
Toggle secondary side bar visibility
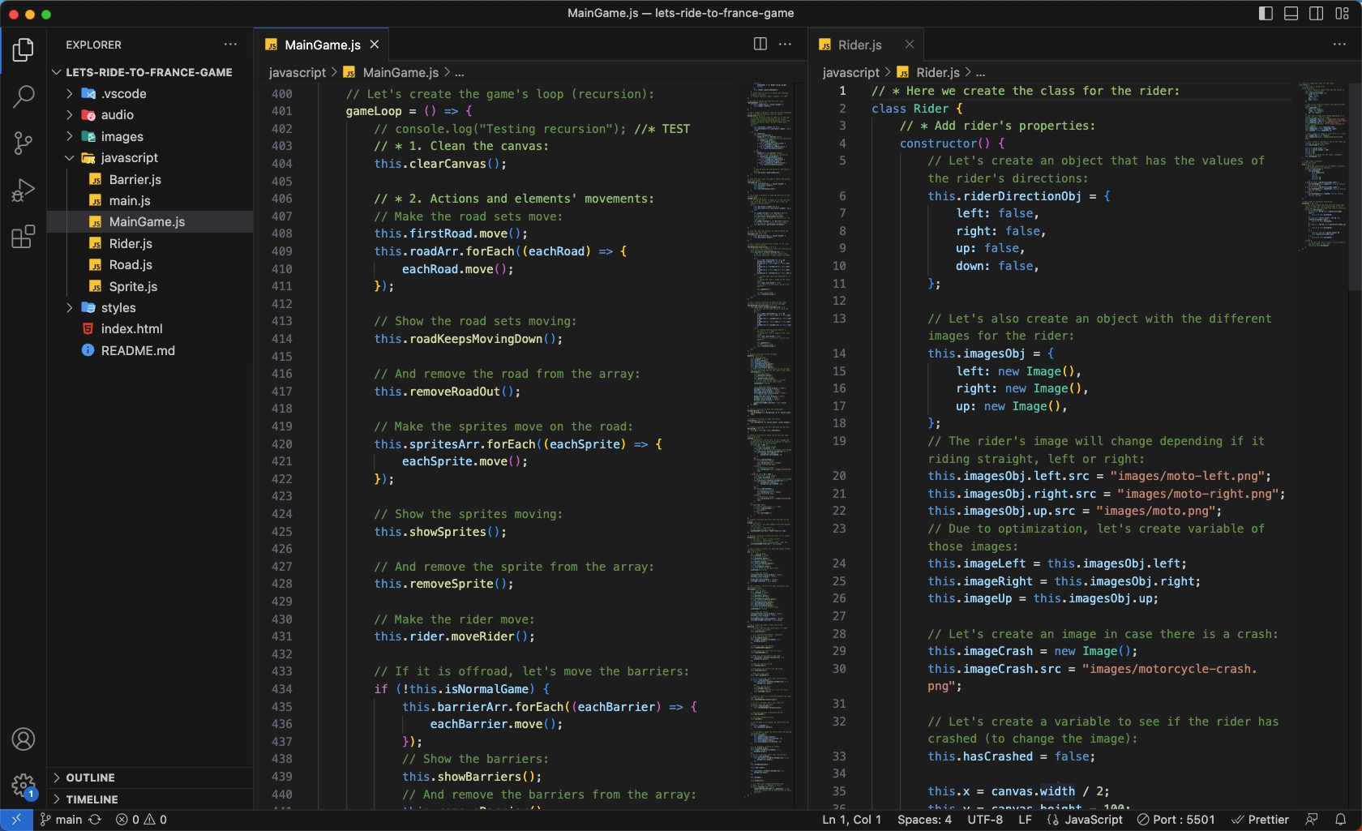(1317, 14)
